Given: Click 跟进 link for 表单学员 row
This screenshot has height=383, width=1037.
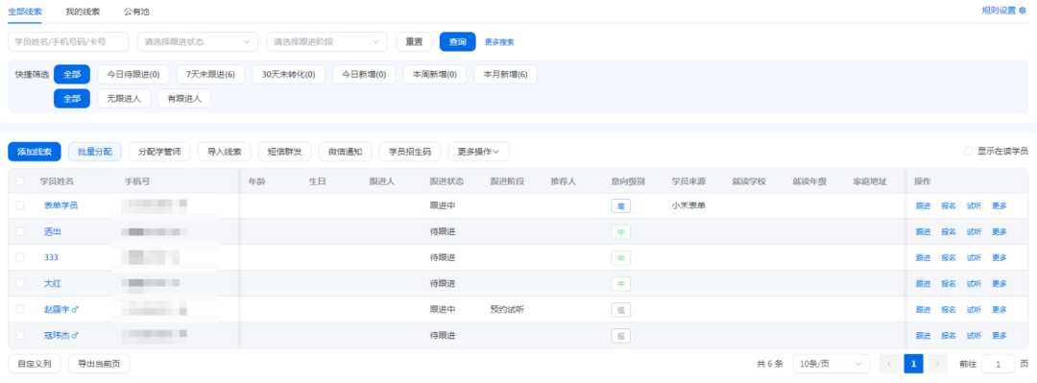Looking at the screenshot, I should click(x=924, y=205).
